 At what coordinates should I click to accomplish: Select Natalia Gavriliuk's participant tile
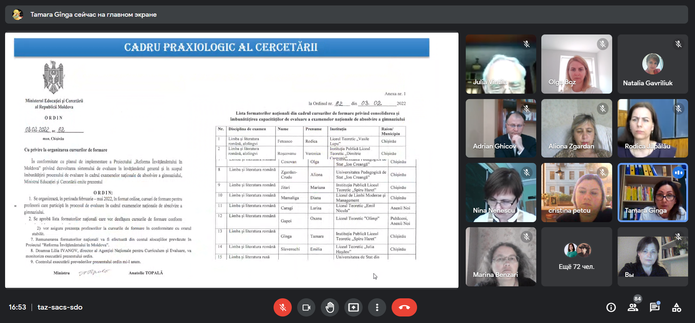point(652,64)
